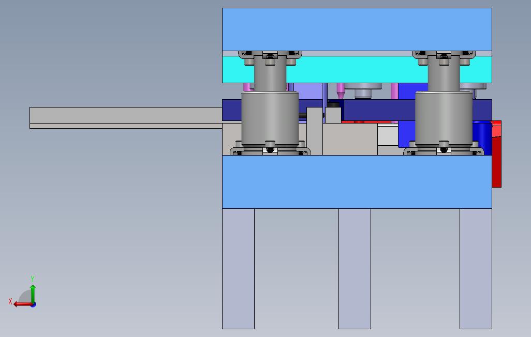
Task: Select the middle support leg
Action: [x=355, y=269]
